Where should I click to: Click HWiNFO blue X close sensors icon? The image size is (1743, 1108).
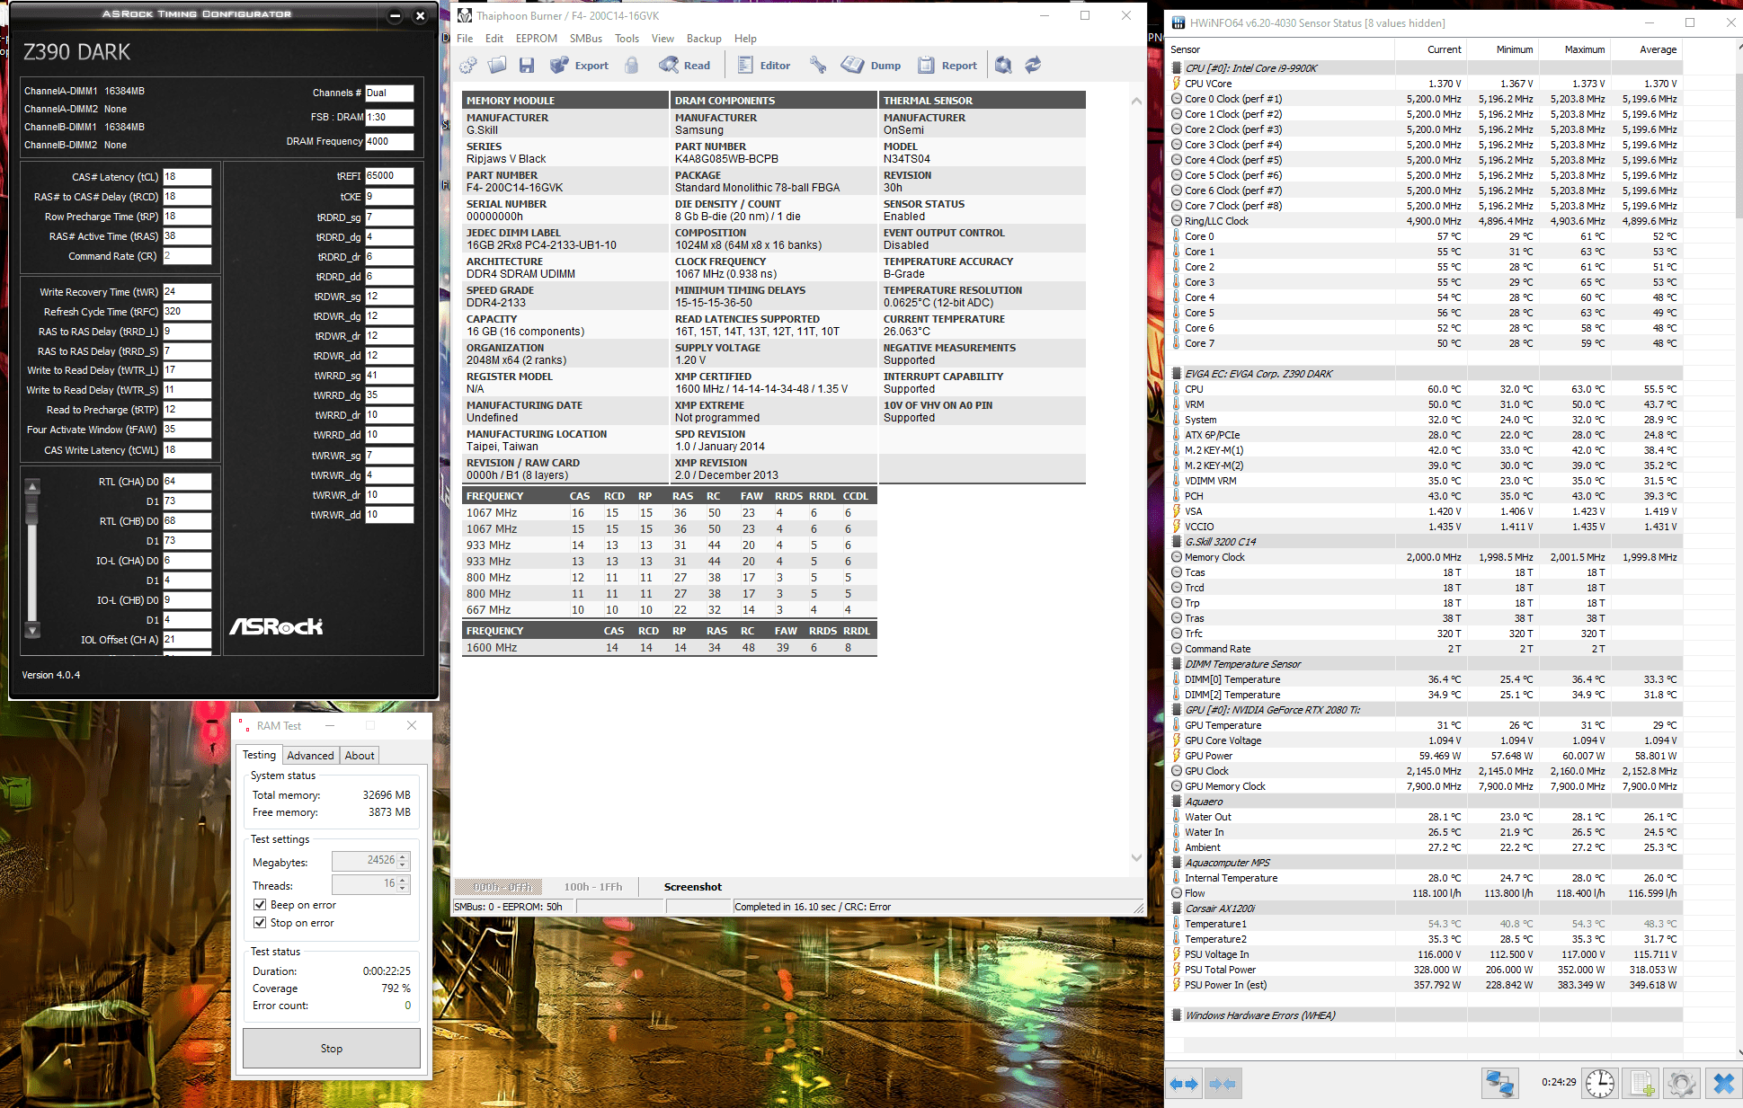pos(1723,1084)
